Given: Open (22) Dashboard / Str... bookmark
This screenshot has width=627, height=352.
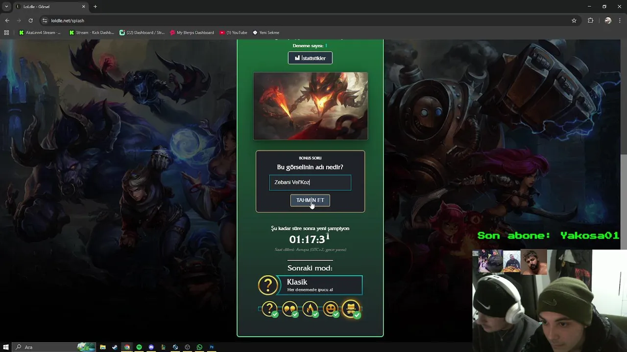Looking at the screenshot, I should point(142,33).
